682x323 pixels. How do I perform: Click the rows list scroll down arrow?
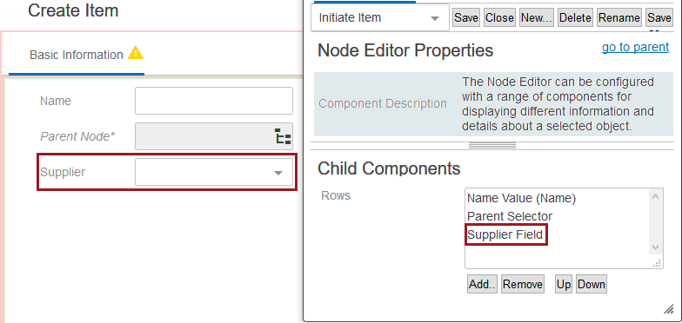pos(656,247)
